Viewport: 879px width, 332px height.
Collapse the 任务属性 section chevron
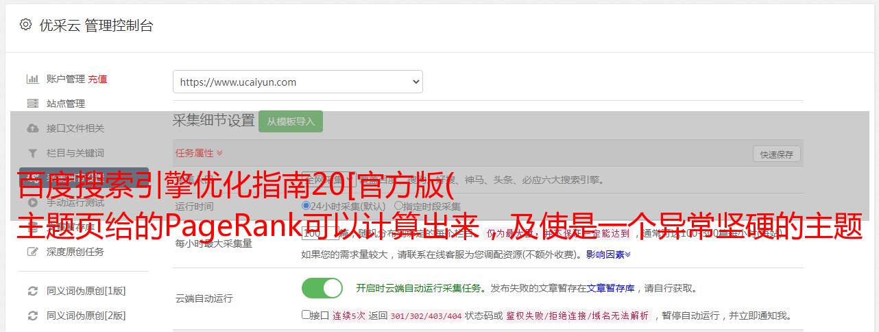pos(219,153)
